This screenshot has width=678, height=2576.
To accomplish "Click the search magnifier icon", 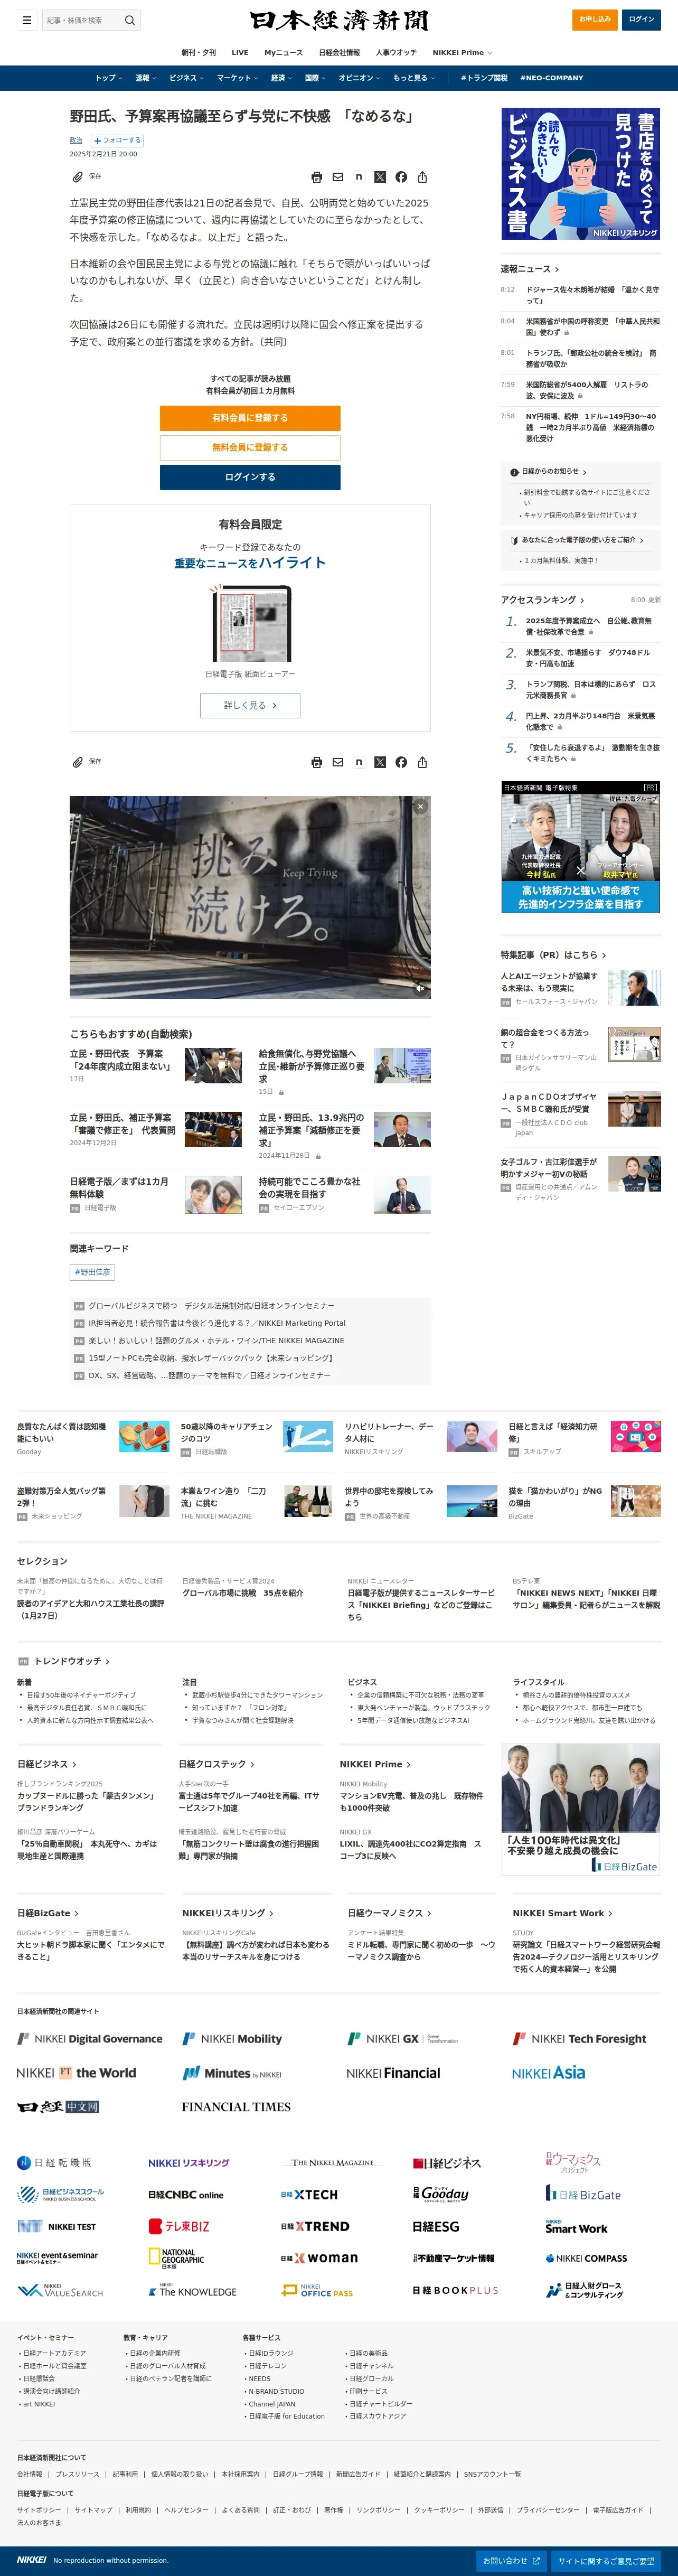I will (x=129, y=20).
